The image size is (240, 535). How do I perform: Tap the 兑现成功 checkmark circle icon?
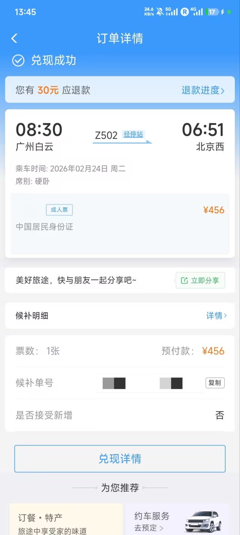pyautogui.click(x=18, y=61)
